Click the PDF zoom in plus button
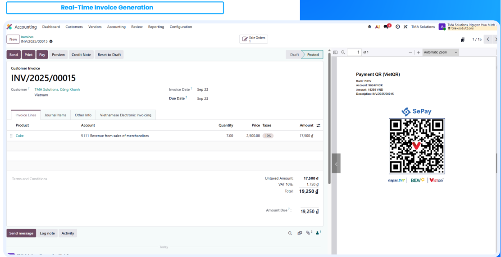 tap(418, 53)
